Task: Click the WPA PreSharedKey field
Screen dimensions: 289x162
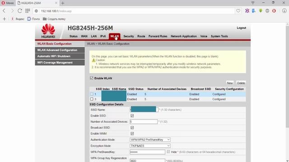Action: (148, 152)
